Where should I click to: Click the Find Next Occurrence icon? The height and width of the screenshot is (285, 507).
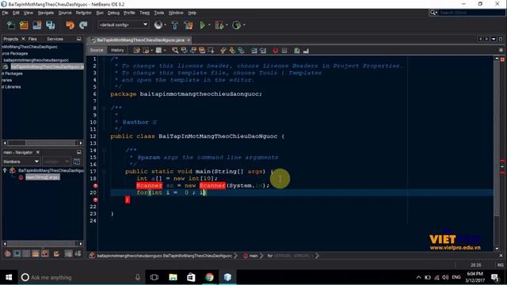click(x=193, y=50)
